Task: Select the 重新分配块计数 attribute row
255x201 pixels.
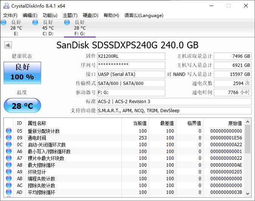Action: [124, 131]
